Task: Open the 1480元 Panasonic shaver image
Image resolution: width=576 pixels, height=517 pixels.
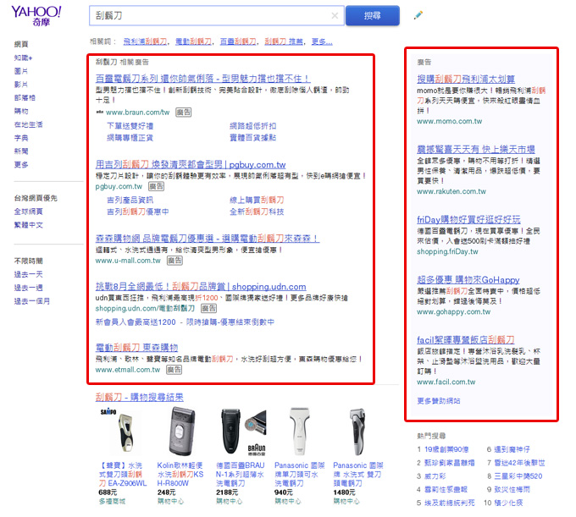Action: pyautogui.click(x=357, y=432)
